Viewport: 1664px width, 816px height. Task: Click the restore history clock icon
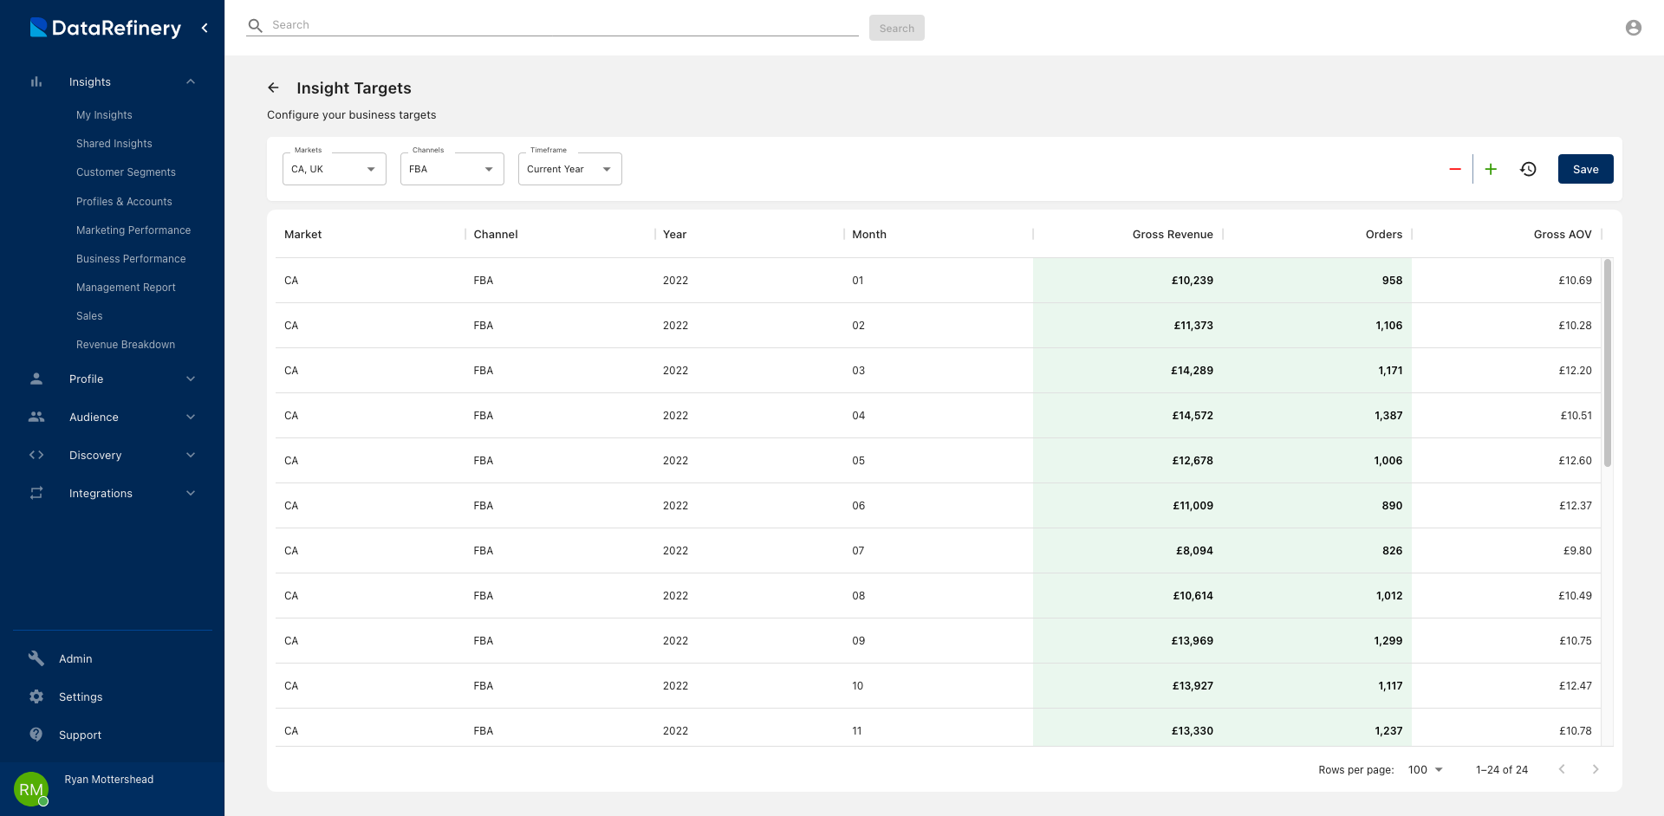[1528, 169]
